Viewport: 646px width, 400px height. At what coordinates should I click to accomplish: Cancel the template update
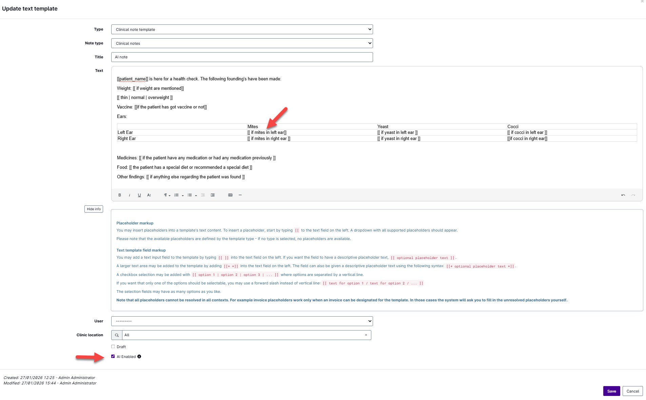click(x=632, y=391)
